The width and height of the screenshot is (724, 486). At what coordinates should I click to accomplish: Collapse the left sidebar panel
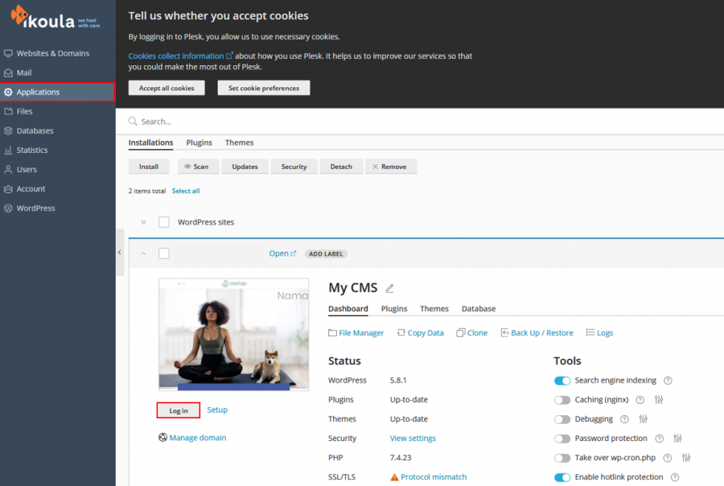[120, 252]
